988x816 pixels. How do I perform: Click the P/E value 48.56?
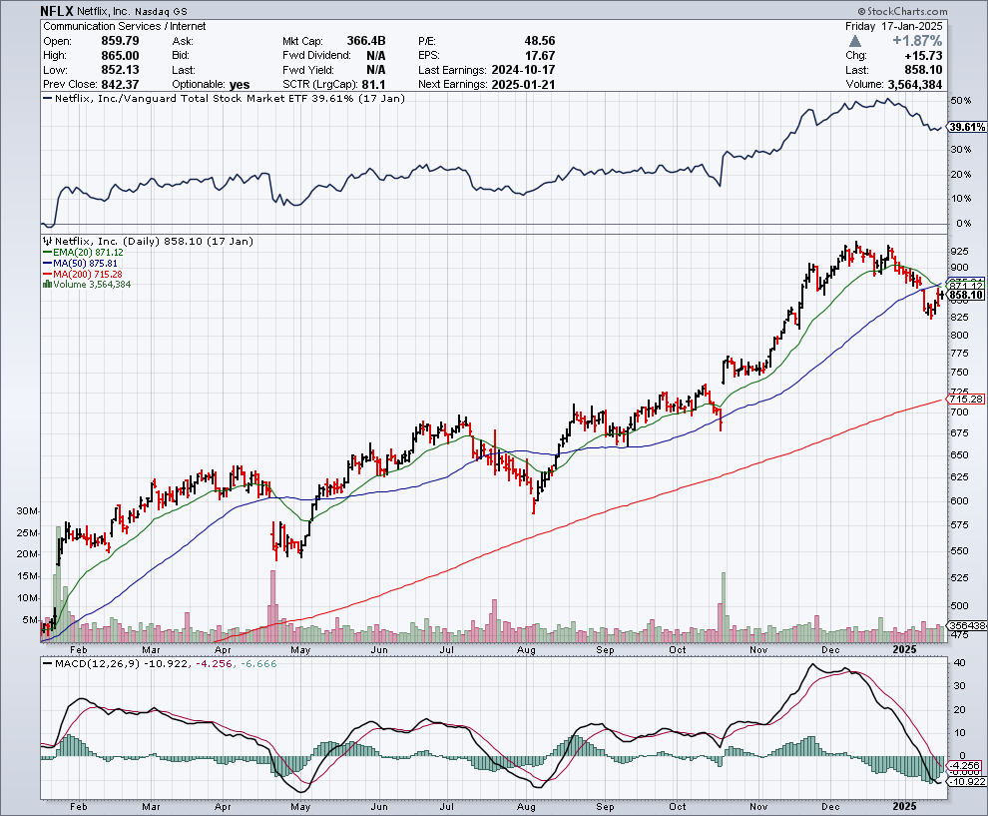[539, 41]
